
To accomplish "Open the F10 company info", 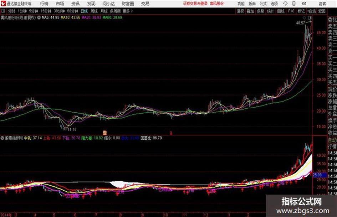I will pyautogui.click(x=291, y=11).
